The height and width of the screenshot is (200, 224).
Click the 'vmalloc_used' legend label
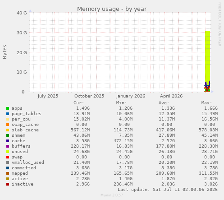[x=28, y=163]
